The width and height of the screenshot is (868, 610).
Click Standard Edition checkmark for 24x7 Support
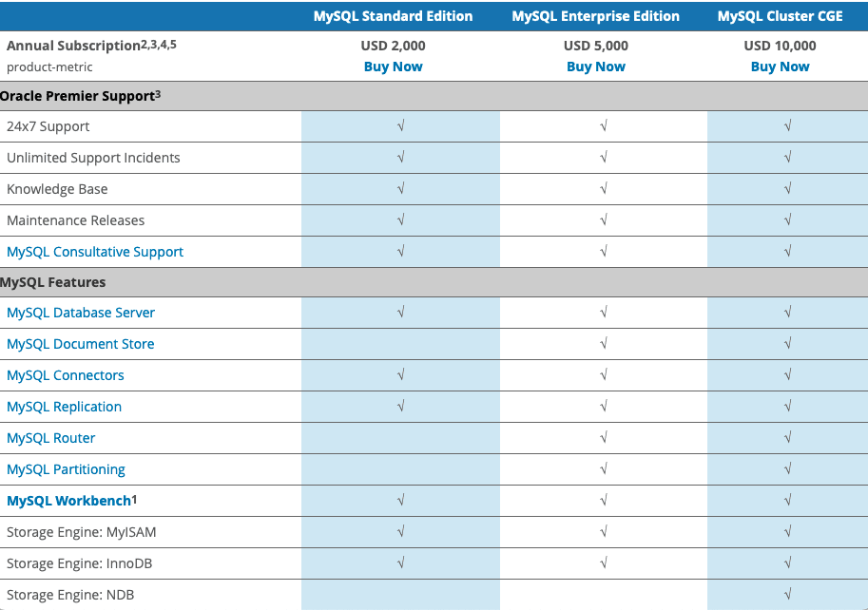(401, 126)
